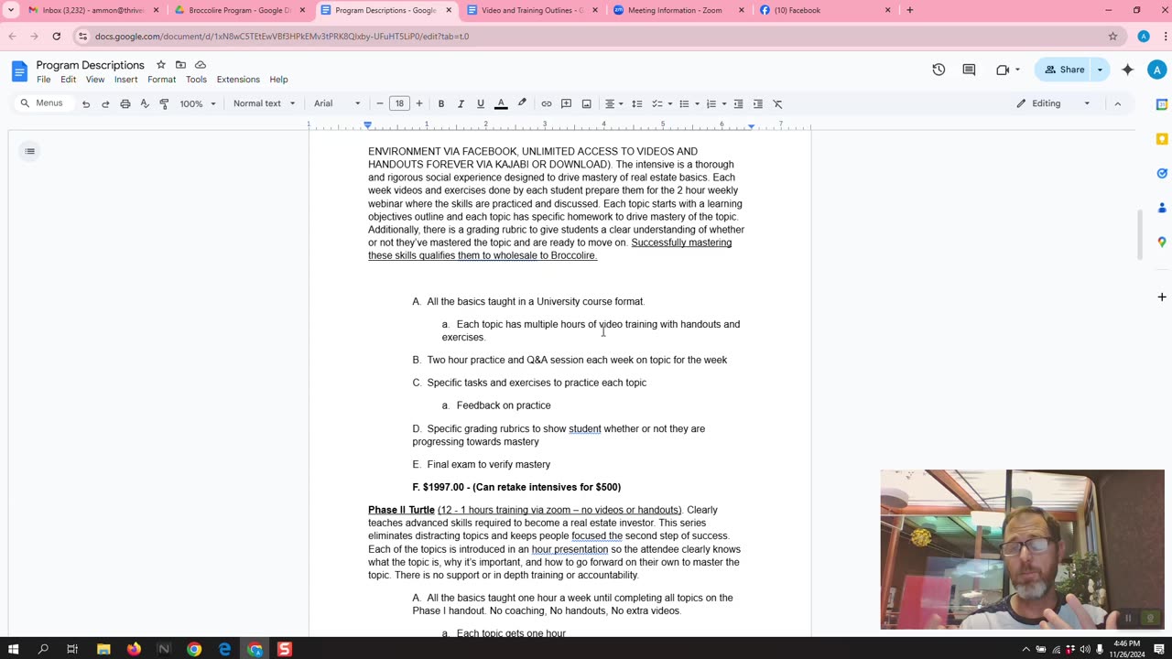Insert an image via toolbar icon
The height and width of the screenshot is (659, 1172).
[x=586, y=103]
